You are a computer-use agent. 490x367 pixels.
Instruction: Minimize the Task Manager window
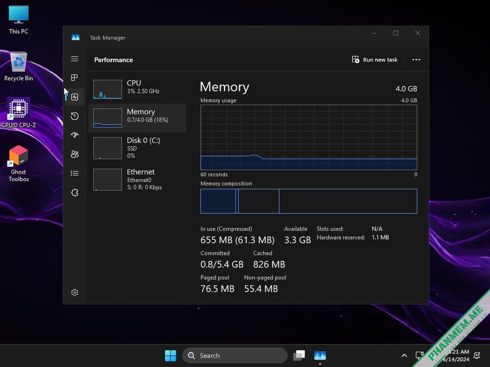(x=374, y=33)
